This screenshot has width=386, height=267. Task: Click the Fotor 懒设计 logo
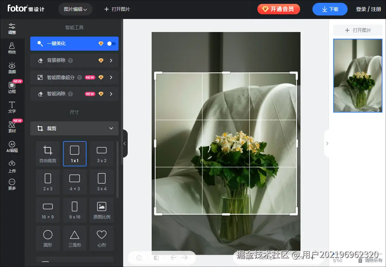(x=26, y=8)
